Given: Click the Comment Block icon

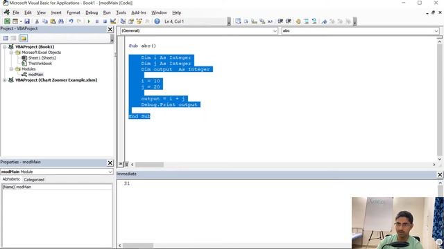Looking at the screenshot, I should coord(307,21).
